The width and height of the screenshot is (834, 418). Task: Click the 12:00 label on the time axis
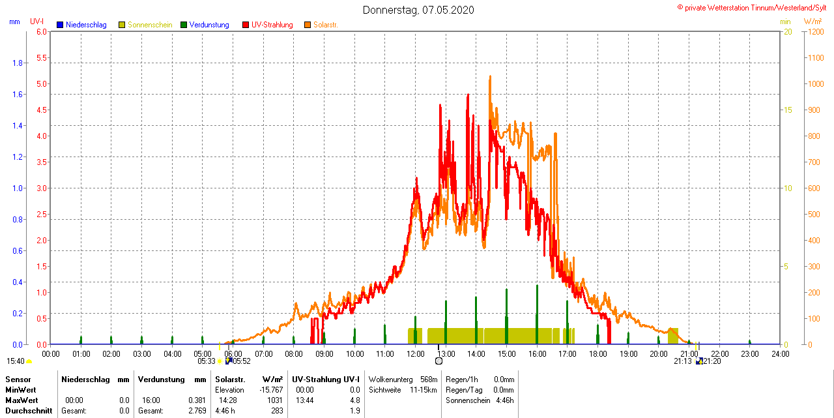click(x=415, y=354)
